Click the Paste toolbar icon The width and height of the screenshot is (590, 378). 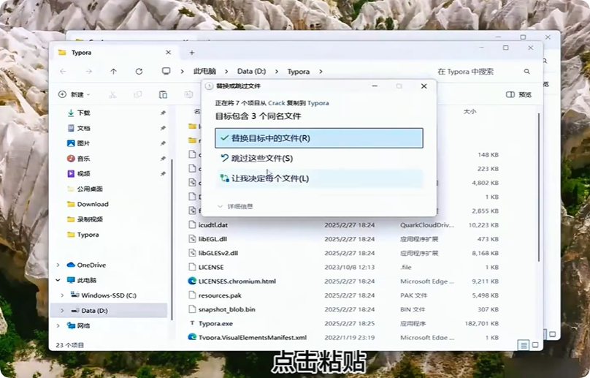[163, 94]
